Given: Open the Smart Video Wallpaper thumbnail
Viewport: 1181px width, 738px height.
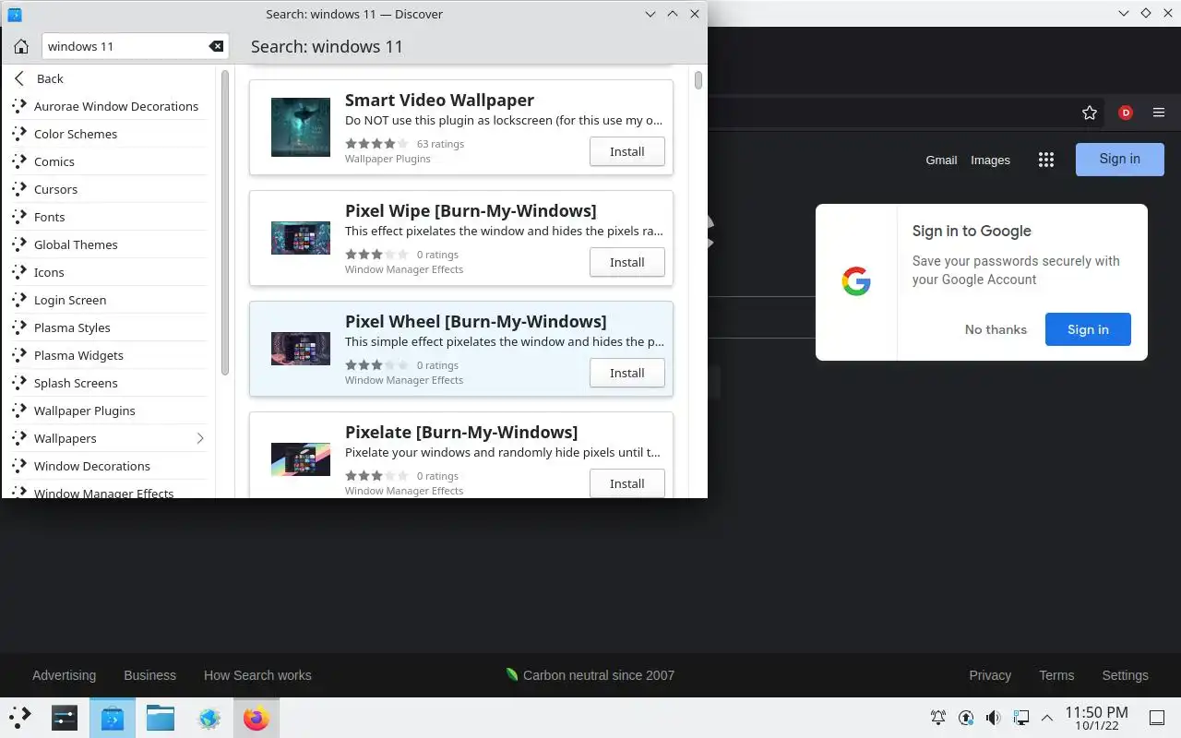Looking at the screenshot, I should (x=301, y=127).
